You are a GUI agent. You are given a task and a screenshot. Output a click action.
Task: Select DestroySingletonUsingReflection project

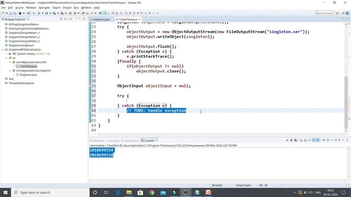click(27, 28)
